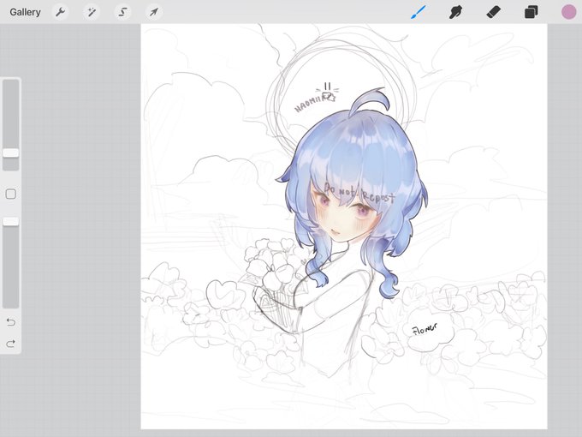
Task: Open the Layers panel
Action: pos(531,12)
